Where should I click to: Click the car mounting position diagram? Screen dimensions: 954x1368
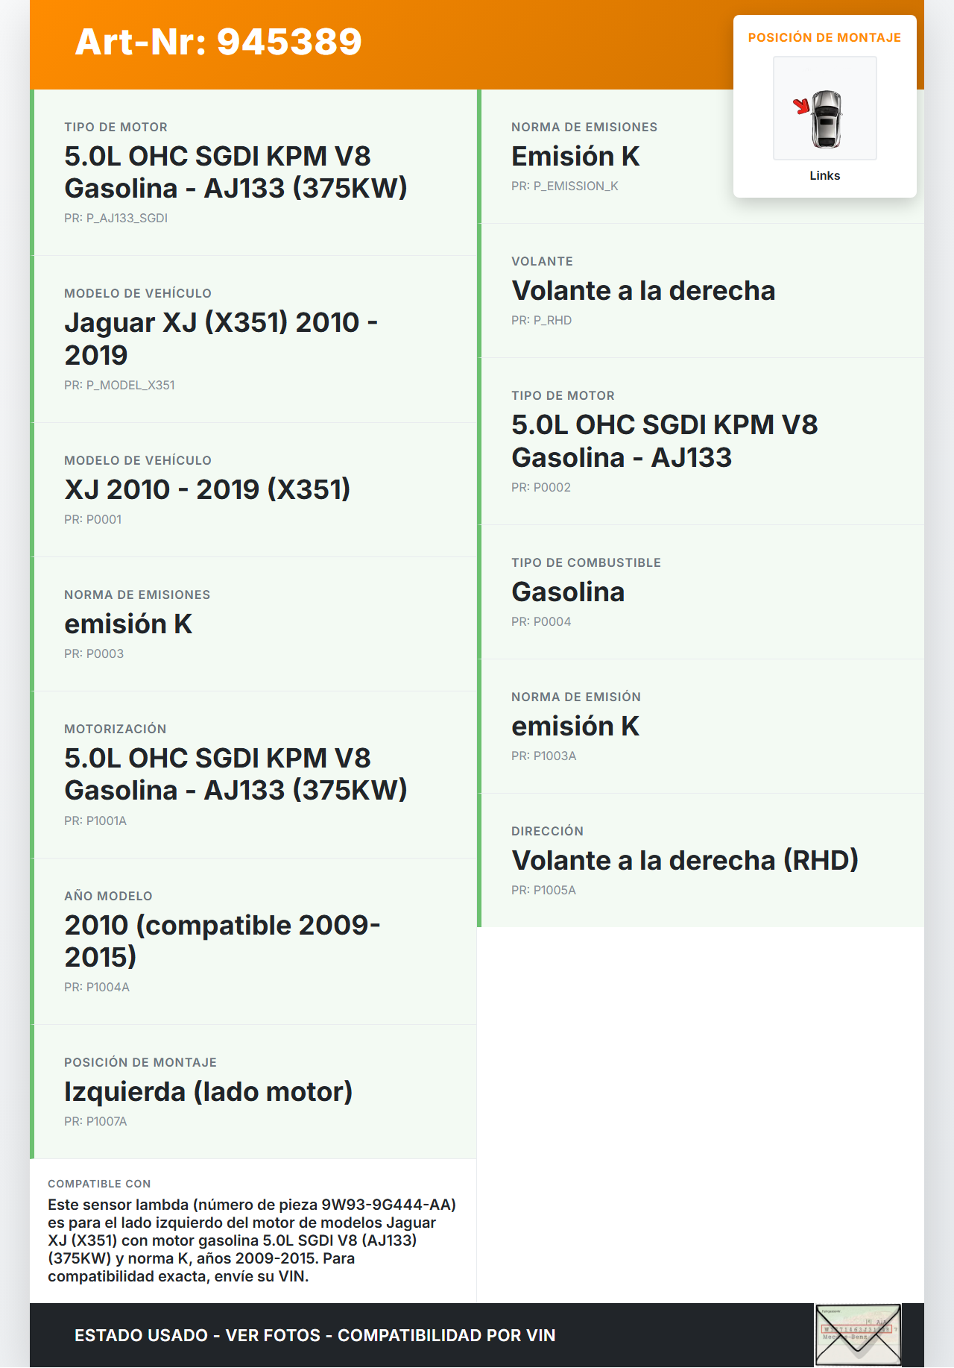point(825,109)
